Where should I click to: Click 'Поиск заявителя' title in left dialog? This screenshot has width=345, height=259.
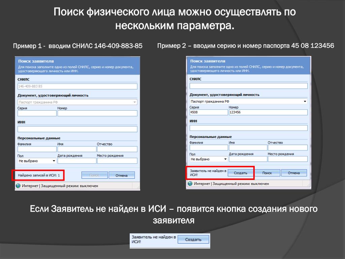tap(36, 61)
